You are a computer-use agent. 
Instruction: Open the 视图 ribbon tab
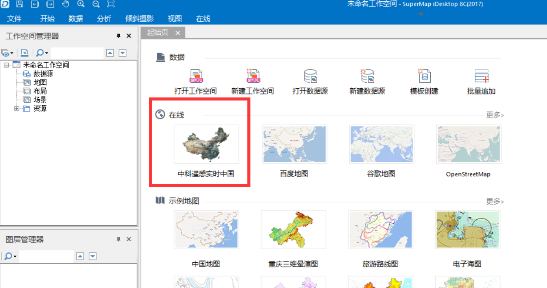pyautogui.click(x=175, y=19)
